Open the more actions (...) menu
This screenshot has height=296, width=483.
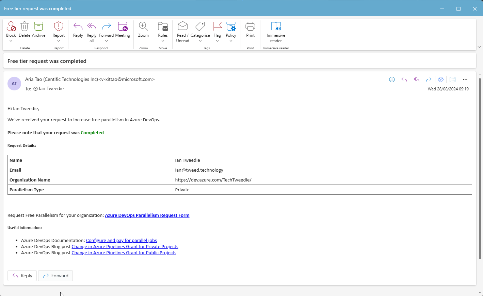465,79
